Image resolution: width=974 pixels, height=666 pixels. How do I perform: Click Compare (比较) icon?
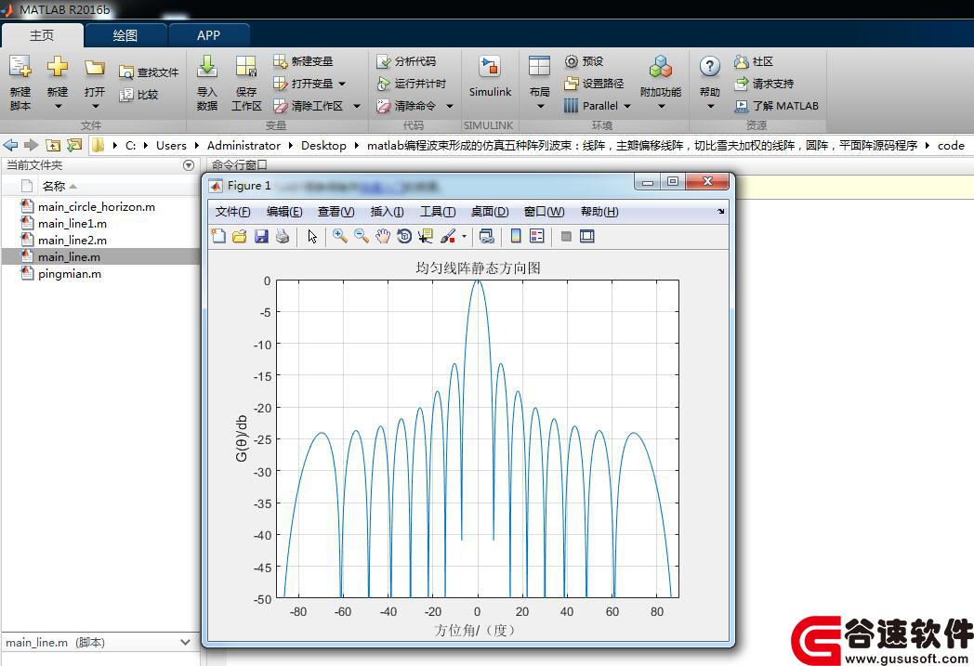coord(126,95)
